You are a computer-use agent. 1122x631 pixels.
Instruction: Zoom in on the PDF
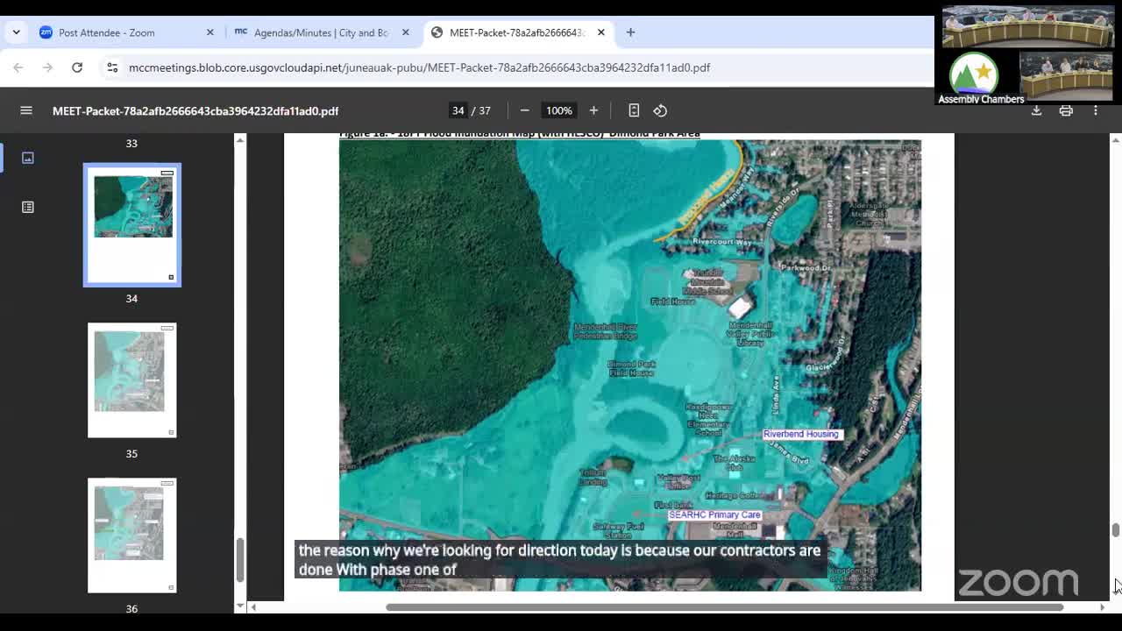[x=593, y=110]
